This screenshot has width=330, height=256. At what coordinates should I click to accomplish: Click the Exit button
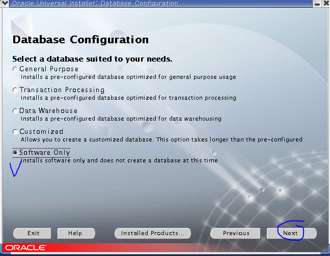click(x=32, y=233)
